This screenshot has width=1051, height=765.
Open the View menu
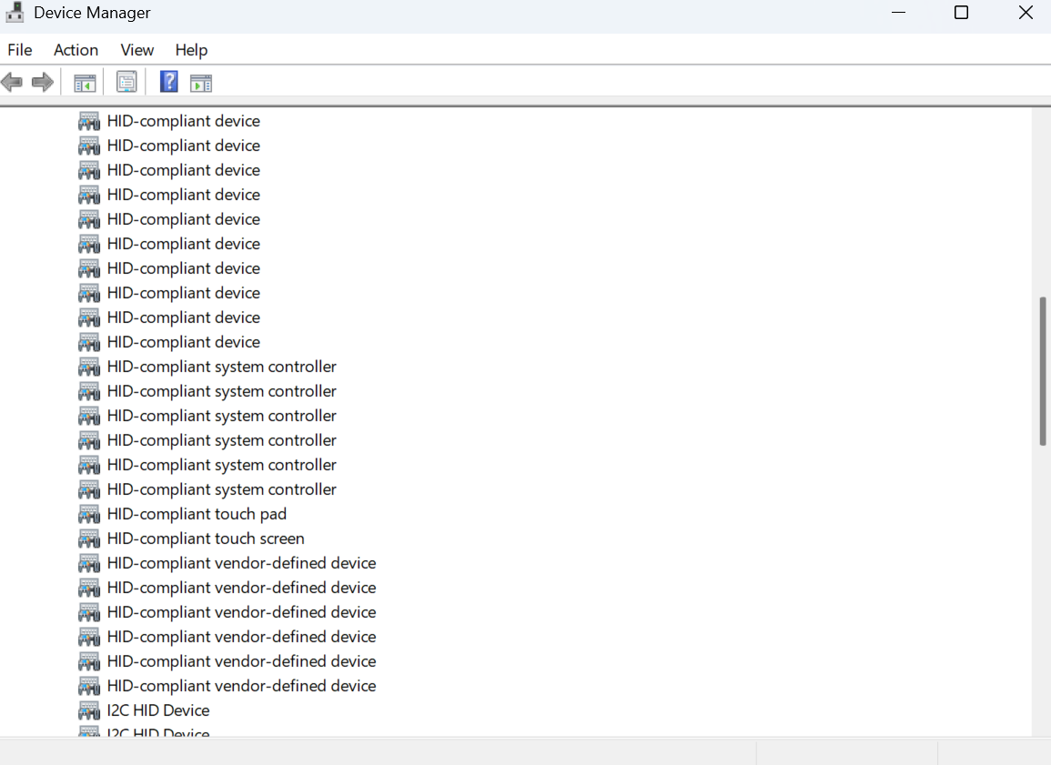point(137,50)
